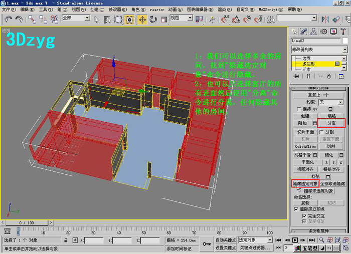Click the Select and Manipulate icon
This screenshot has width=351, height=254.
212,20
